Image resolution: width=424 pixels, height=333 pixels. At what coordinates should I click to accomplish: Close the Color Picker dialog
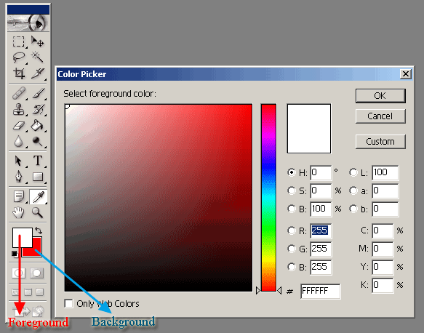click(406, 73)
